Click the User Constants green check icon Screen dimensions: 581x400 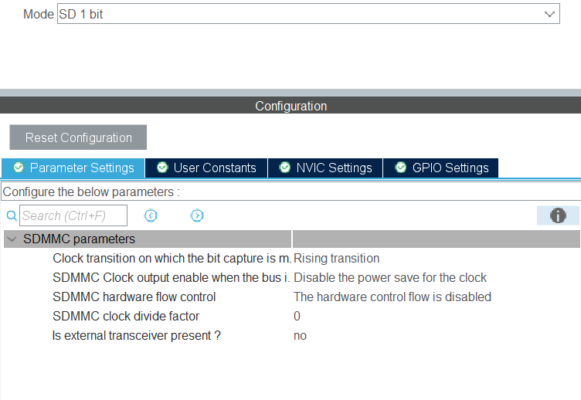click(162, 168)
